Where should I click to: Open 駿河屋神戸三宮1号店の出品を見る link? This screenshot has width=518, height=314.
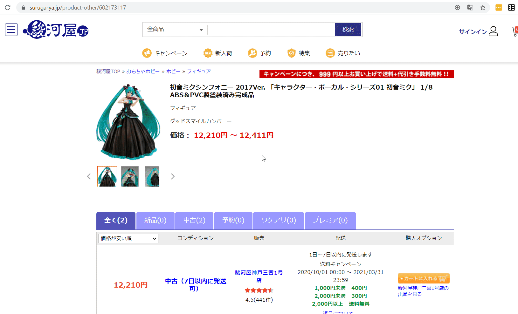pos(423,291)
